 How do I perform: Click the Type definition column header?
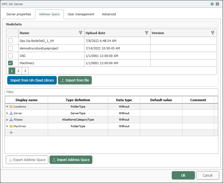tap(78, 100)
